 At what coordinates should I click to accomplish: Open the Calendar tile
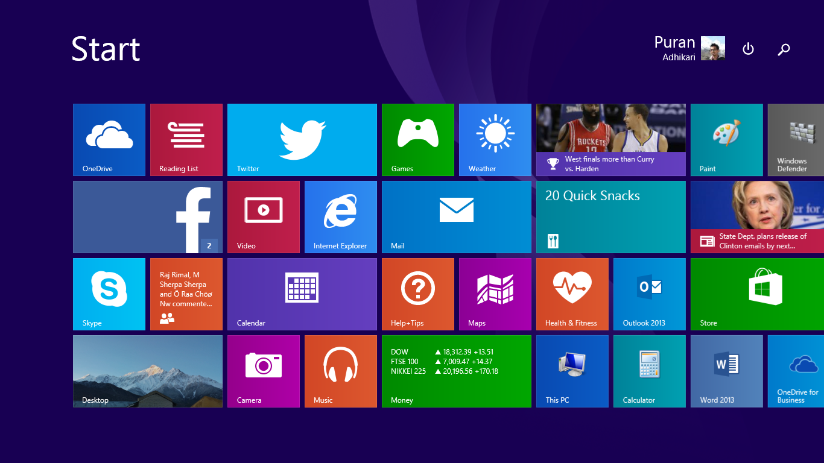point(302,294)
